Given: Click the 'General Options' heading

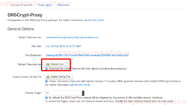Looking at the screenshot, I should [x=21, y=29].
